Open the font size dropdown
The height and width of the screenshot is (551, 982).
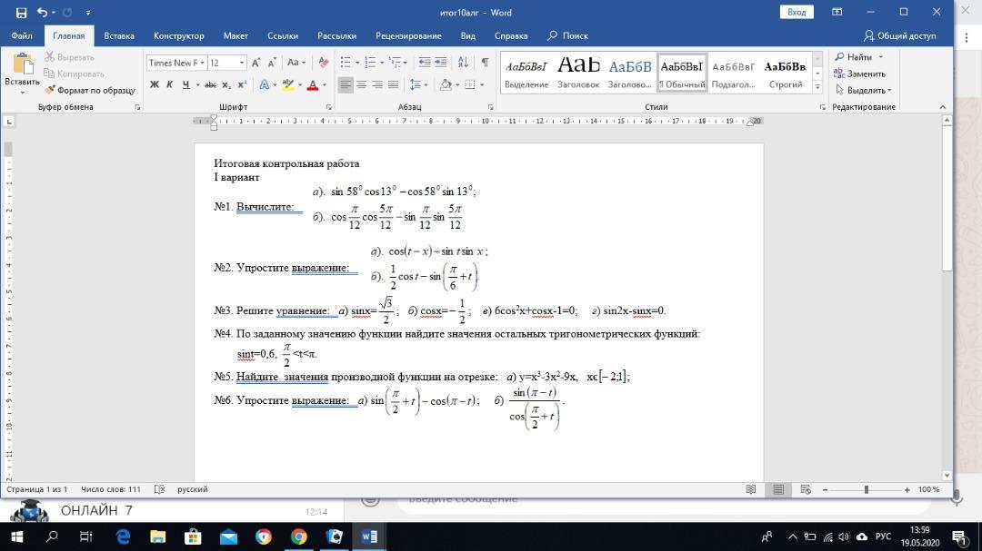point(241,63)
